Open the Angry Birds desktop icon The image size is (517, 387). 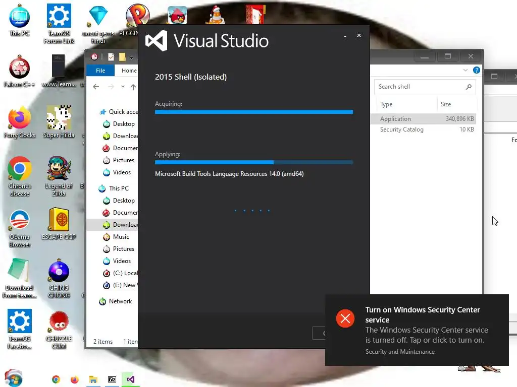click(177, 15)
